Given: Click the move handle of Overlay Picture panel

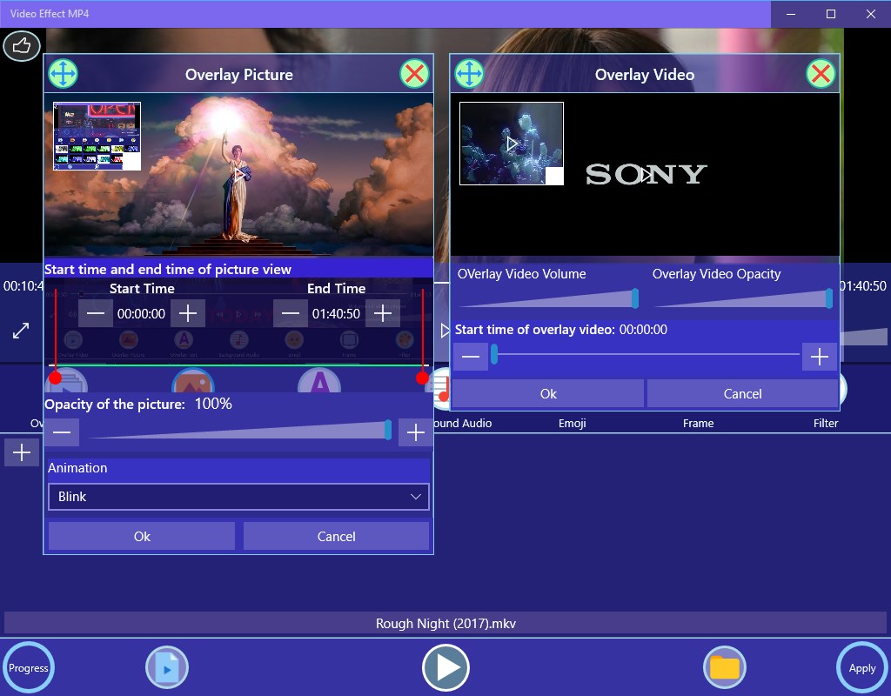Looking at the screenshot, I should pos(63,74).
